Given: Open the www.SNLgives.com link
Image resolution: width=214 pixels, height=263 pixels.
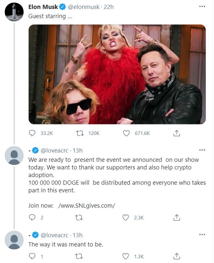Looking at the screenshot, I should click(87, 205).
